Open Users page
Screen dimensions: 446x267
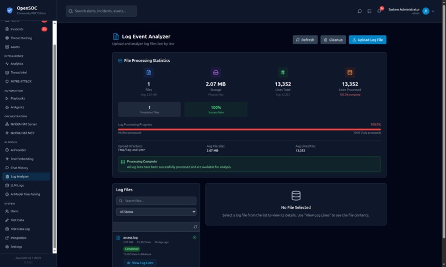[x=26, y=211]
